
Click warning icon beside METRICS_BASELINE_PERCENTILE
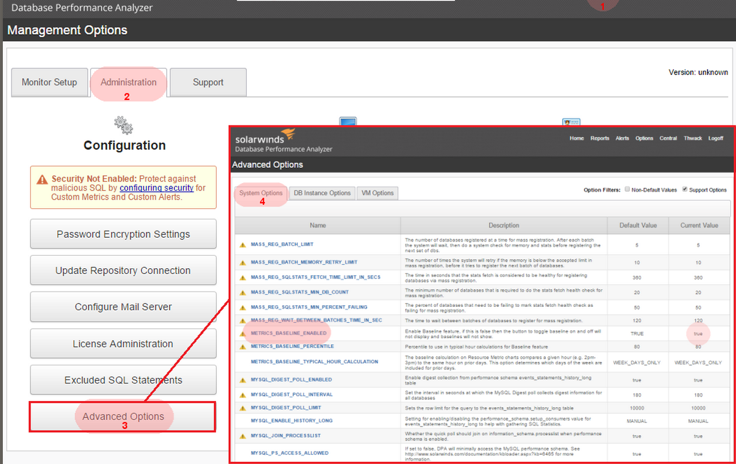tap(242, 347)
